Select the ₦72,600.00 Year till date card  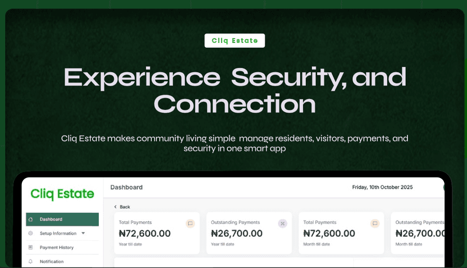pos(157,233)
